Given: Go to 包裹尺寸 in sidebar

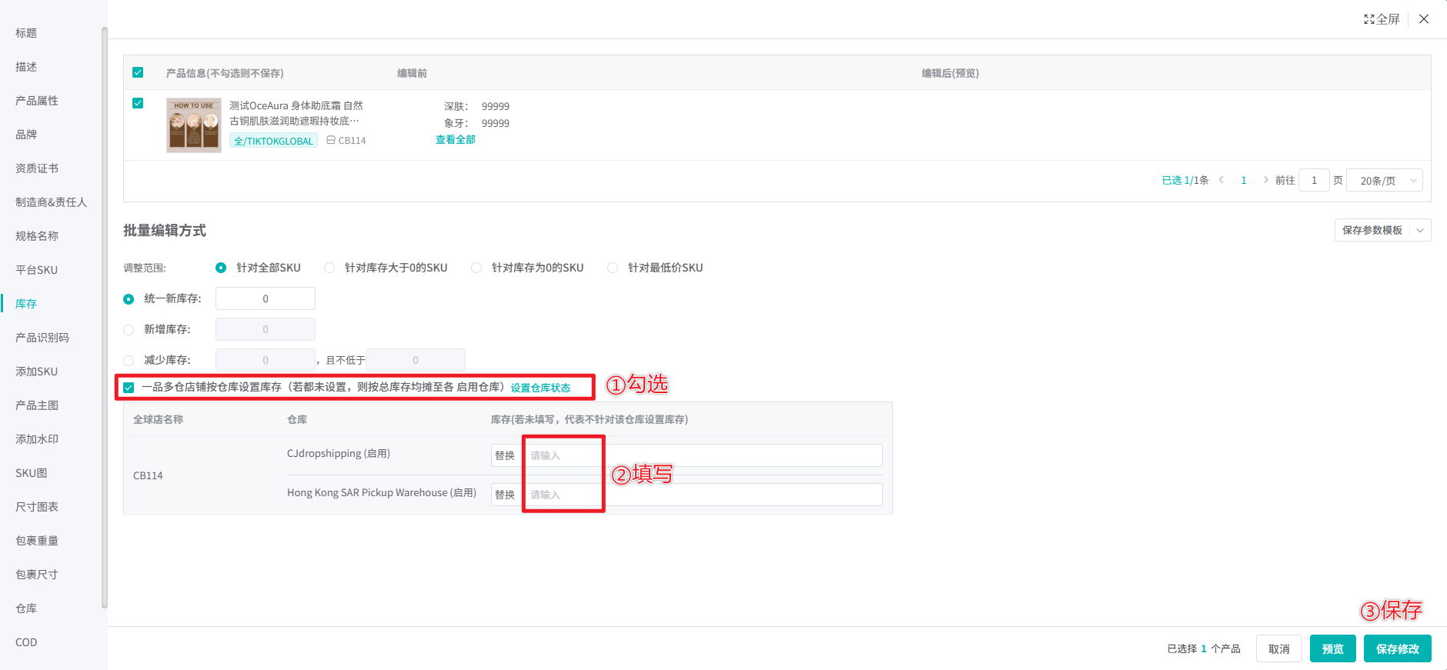Looking at the screenshot, I should pyautogui.click(x=37, y=575).
